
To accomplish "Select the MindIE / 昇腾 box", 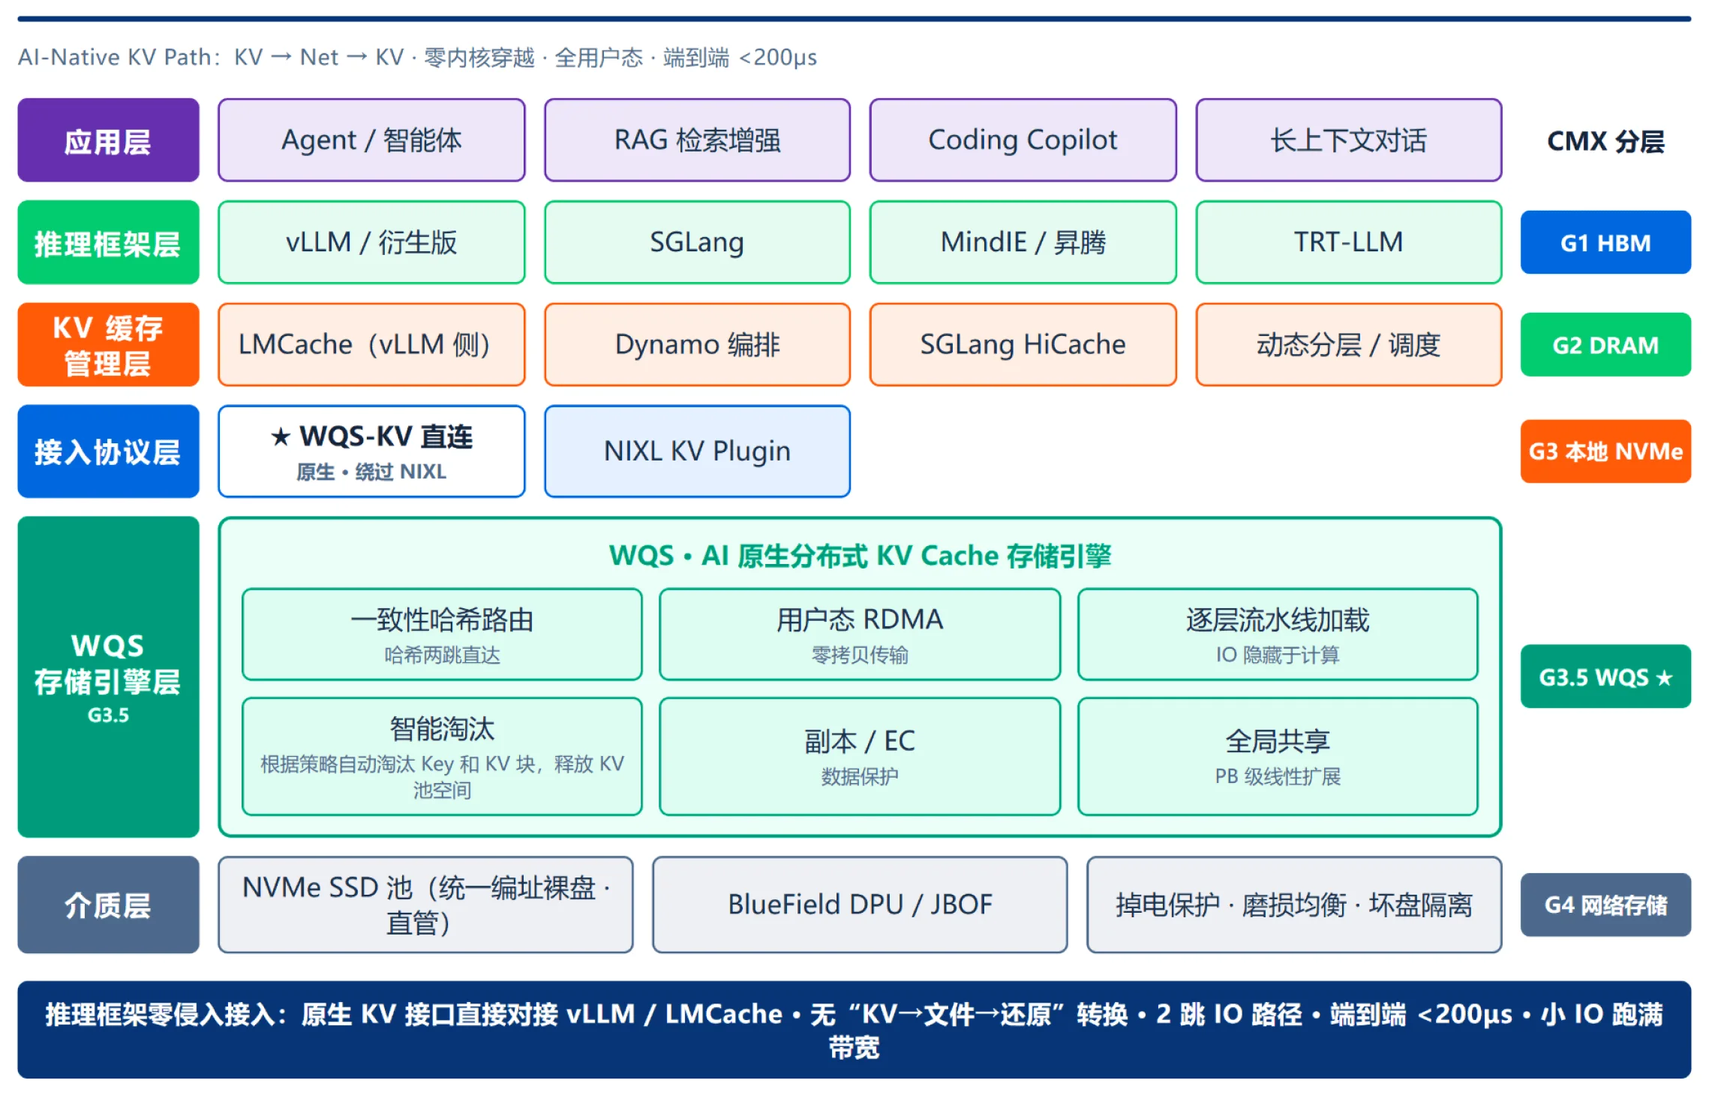I will point(1023,242).
